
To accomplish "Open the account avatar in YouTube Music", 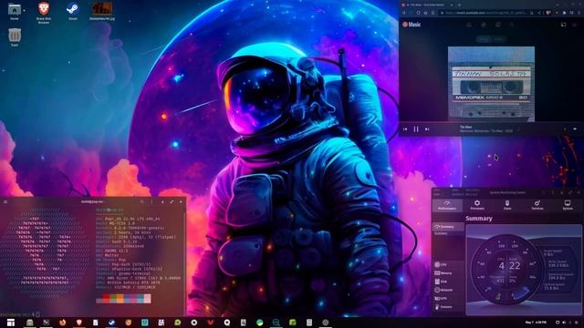I will 575,25.
